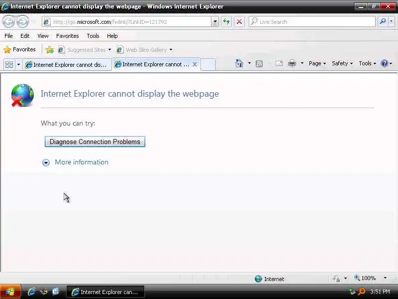This screenshot has height=299, width=398.
Task: Click the Read Mail envelope icon
Action: click(x=279, y=63)
